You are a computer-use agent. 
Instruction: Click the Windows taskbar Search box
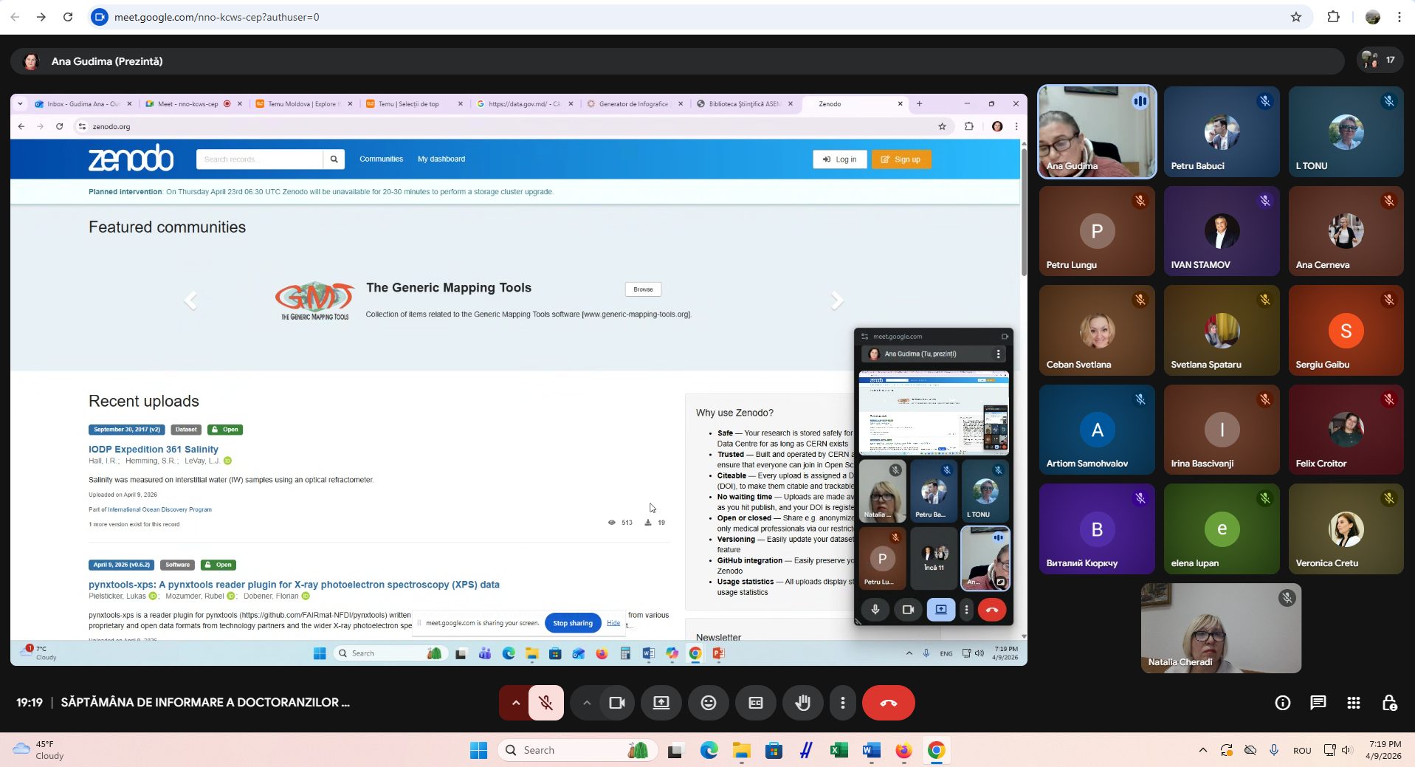coord(578,750)
